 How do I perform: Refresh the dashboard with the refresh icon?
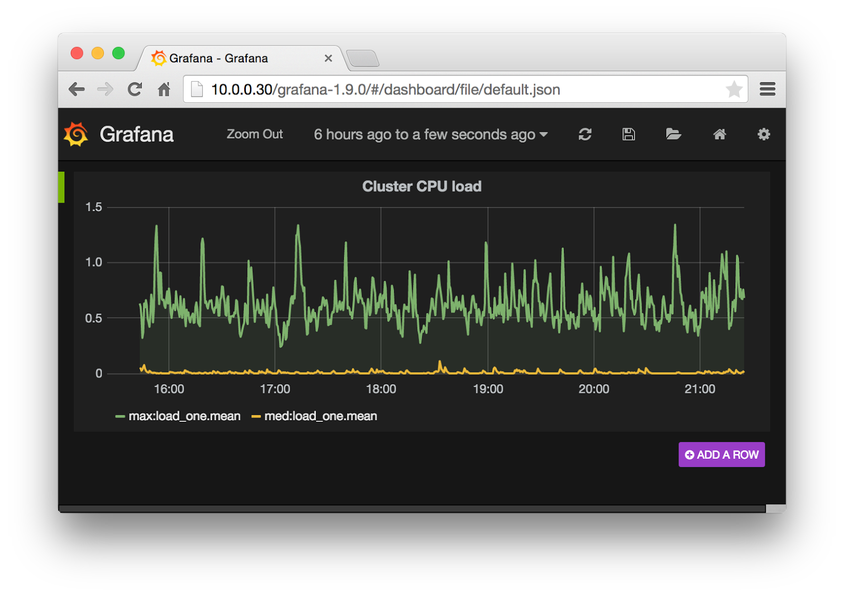(x=584, y=134)
